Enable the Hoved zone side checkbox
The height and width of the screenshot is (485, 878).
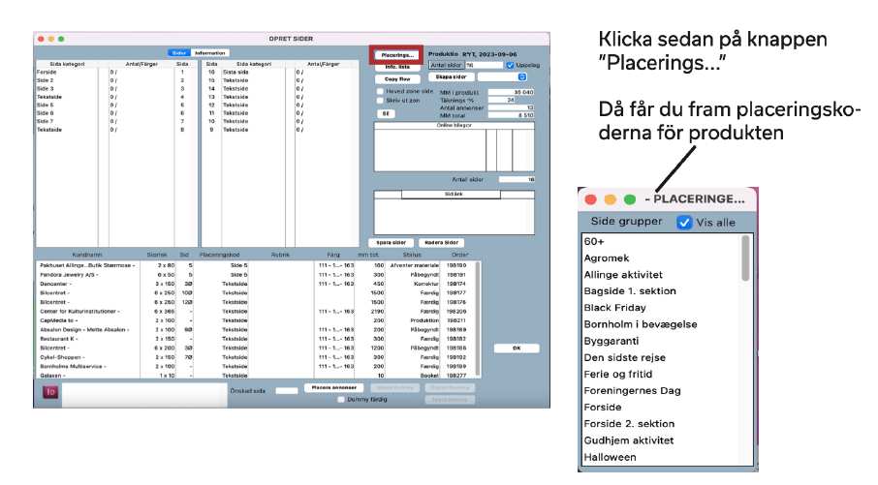tap(380, 90)
